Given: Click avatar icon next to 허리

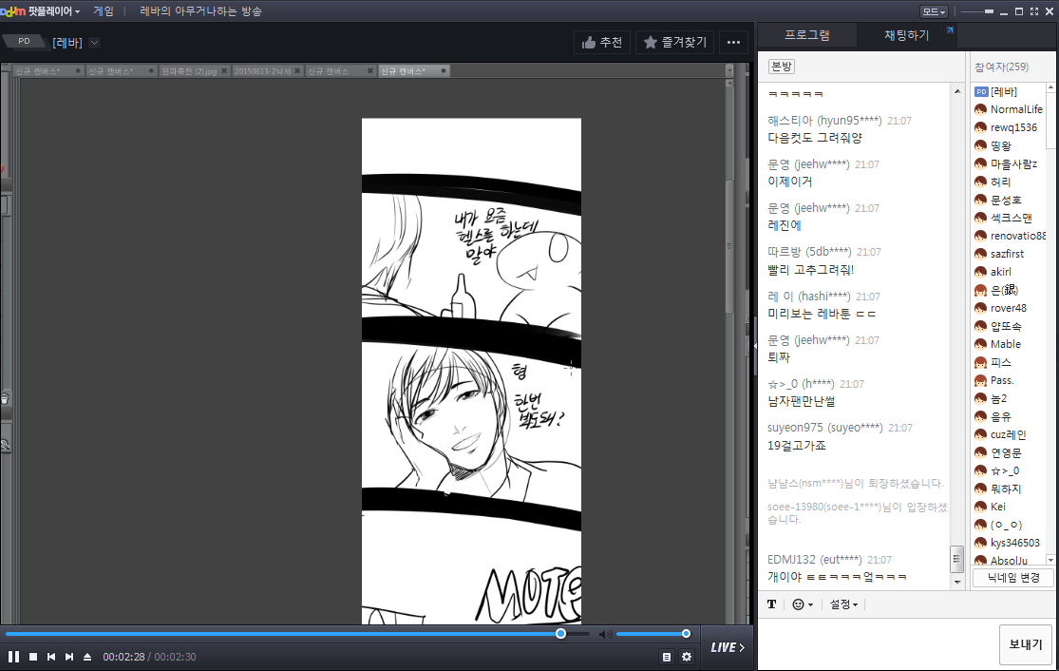Looking at the screenshot, I should coord(981,182).
